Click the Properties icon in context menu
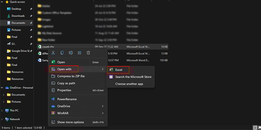 [x=53, y=90]
